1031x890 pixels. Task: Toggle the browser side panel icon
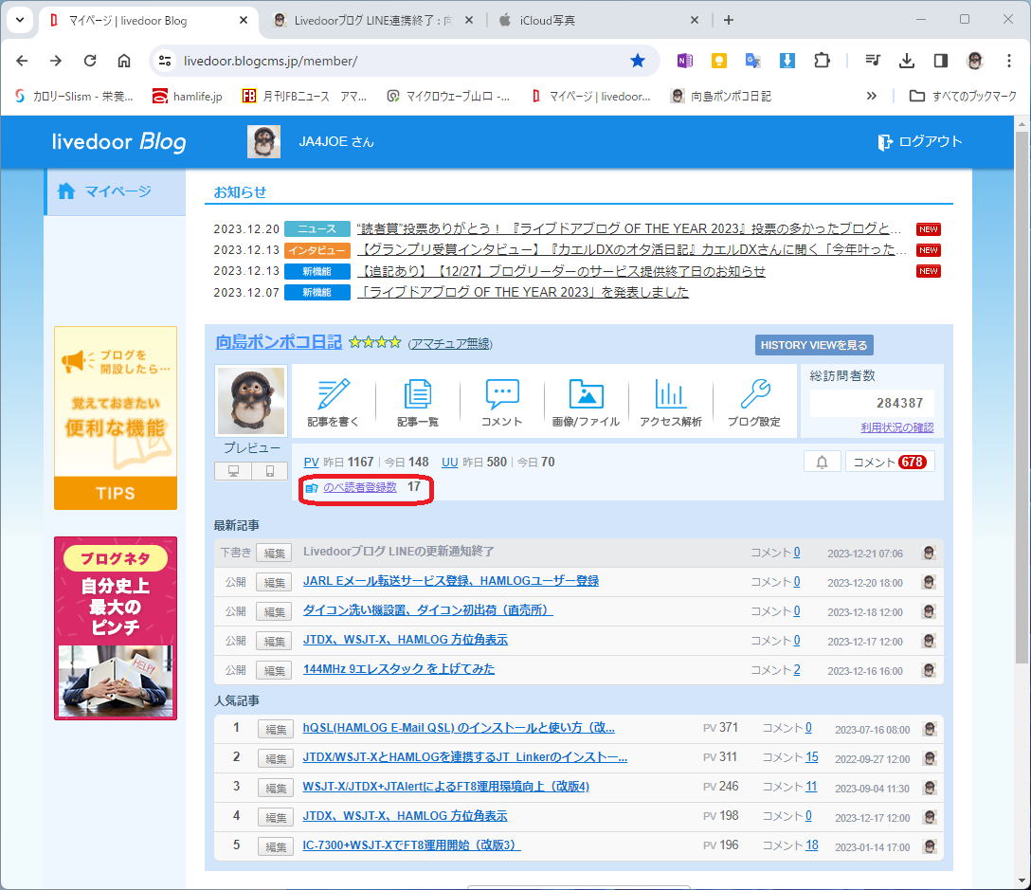[x=941, y=62]
